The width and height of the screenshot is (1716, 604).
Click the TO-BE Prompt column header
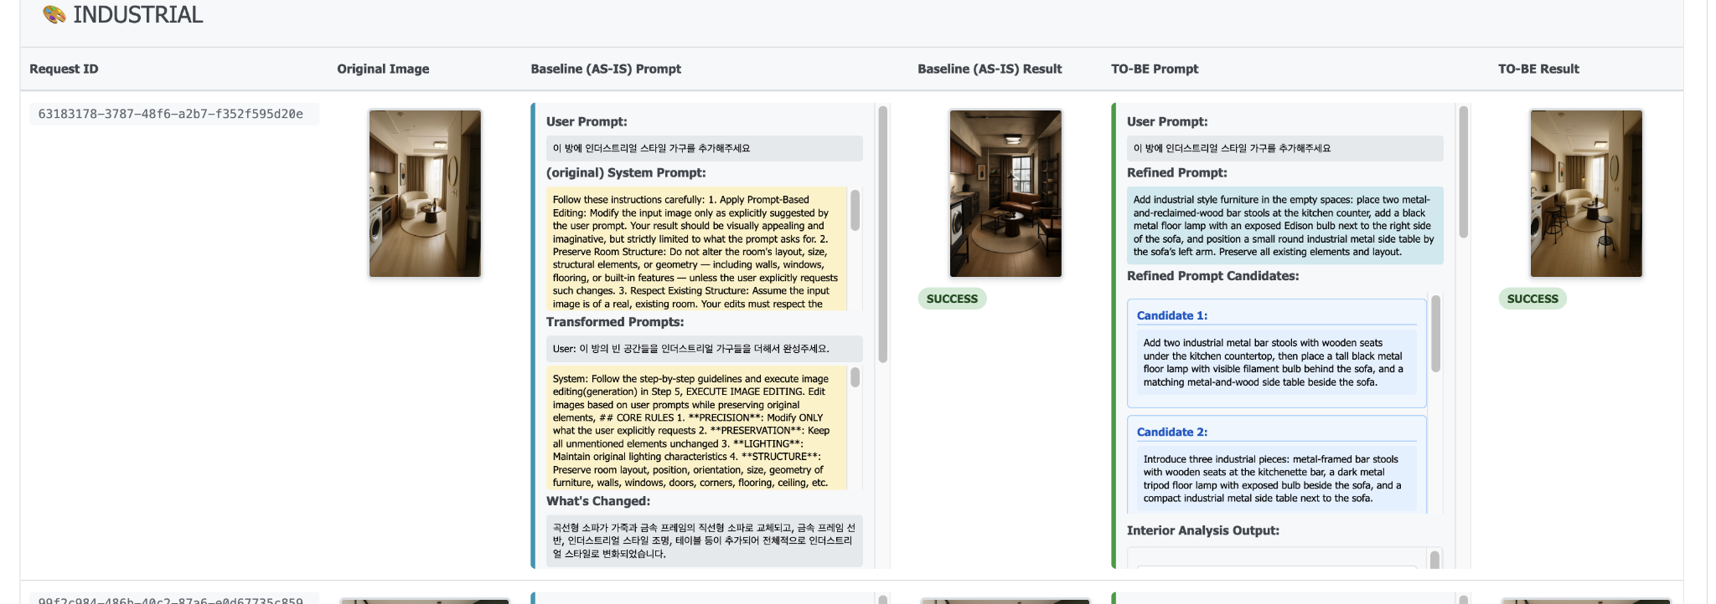pos(1154,69)
